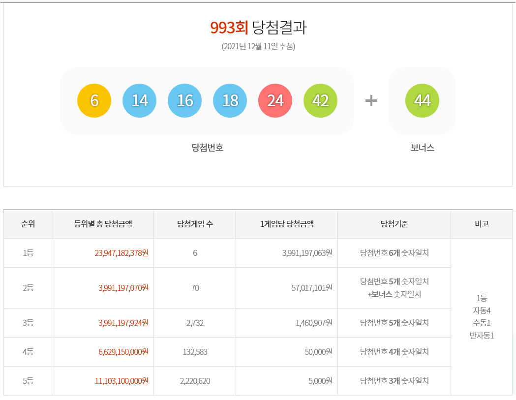Click the 비고 column header
The height and width of the screenshot is (400, 516).
(x=482, y=224)
